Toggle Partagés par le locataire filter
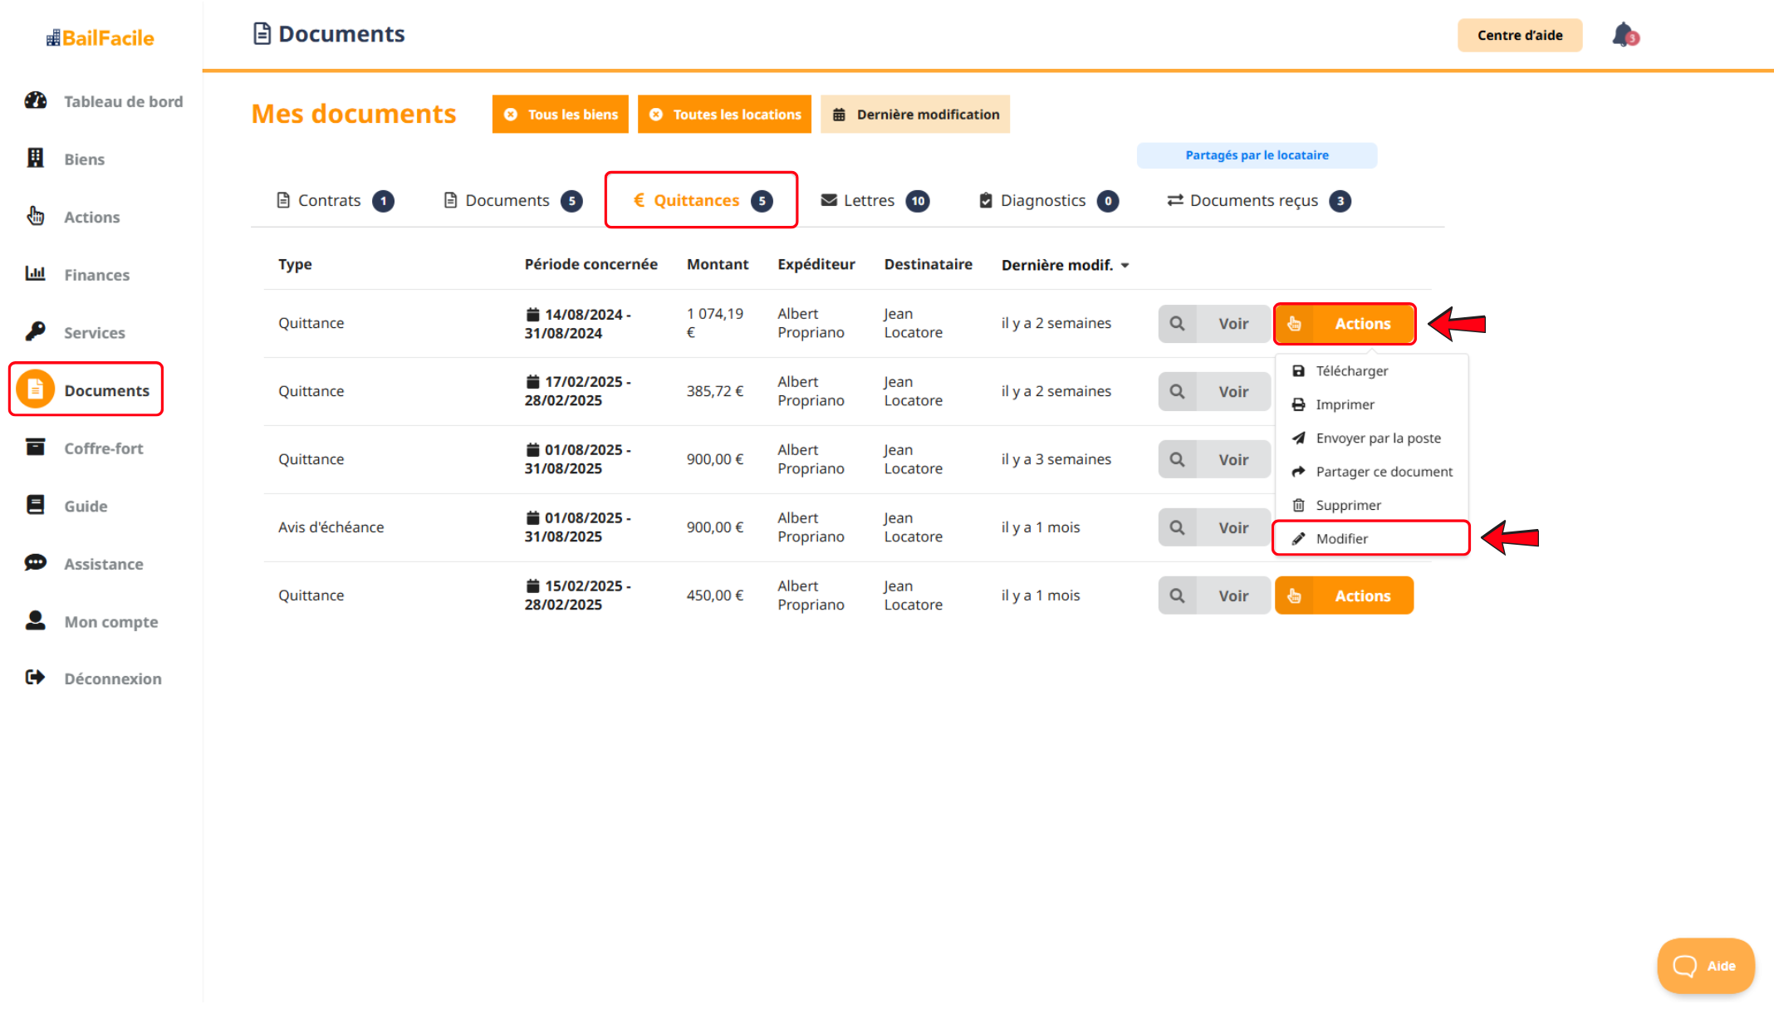Image resolution: width=1774 pixels, height=1009 pixels. coord(1256,155)
